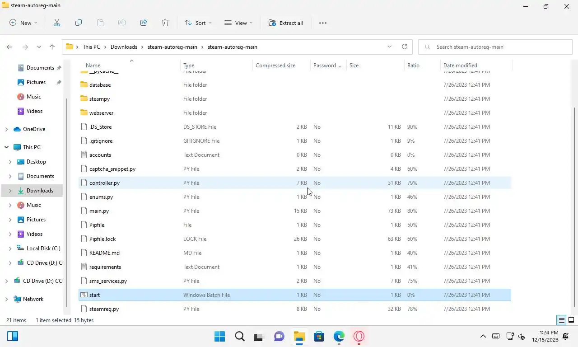Select the steamreg.py file
This screenshot has width=578, height=347.
click(295, 309)
